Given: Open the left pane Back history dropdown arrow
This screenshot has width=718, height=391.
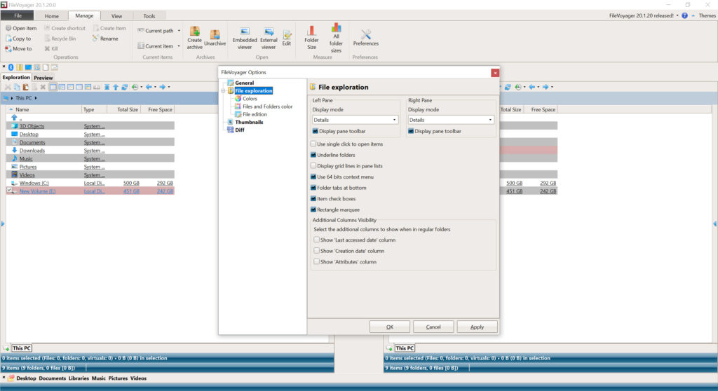Looking at the screenshot, I should (155, 87).
